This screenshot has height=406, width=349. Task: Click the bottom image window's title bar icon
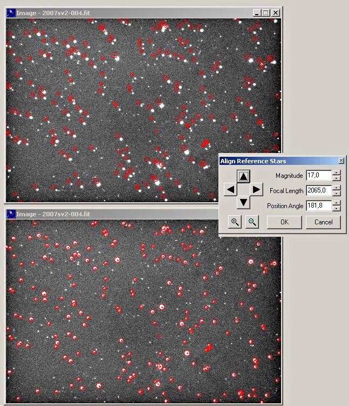point(11,215)
